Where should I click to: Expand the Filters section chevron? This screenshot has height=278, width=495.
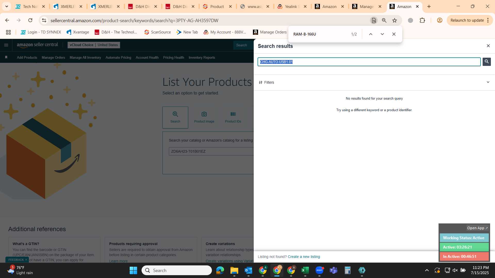pos(488,82)
